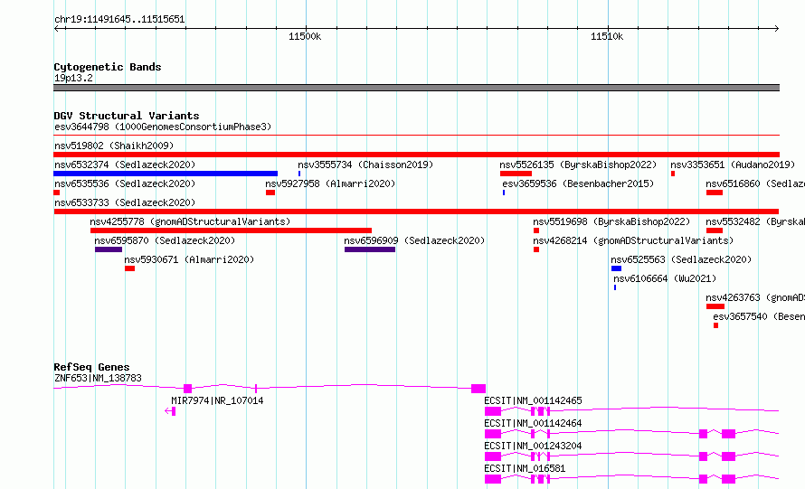Click the first exon block of ECSIT|NM_001142465

coord(493,411)
